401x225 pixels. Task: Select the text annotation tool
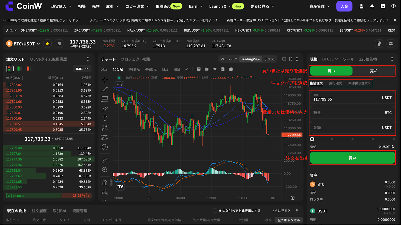click(105, 118)
